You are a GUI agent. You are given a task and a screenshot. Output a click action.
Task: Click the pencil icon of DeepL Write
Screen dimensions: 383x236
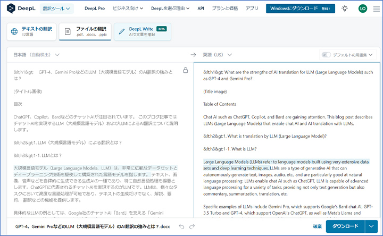122,31
